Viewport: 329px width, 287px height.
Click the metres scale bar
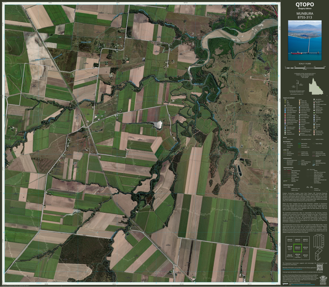(305, 68)
